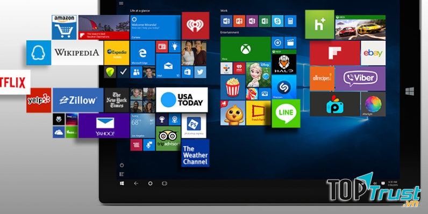Image resolution: width=428 pixels, height=214 pixels.
Task: Open the PicsArt tile
Action: (x=335, y=104)
